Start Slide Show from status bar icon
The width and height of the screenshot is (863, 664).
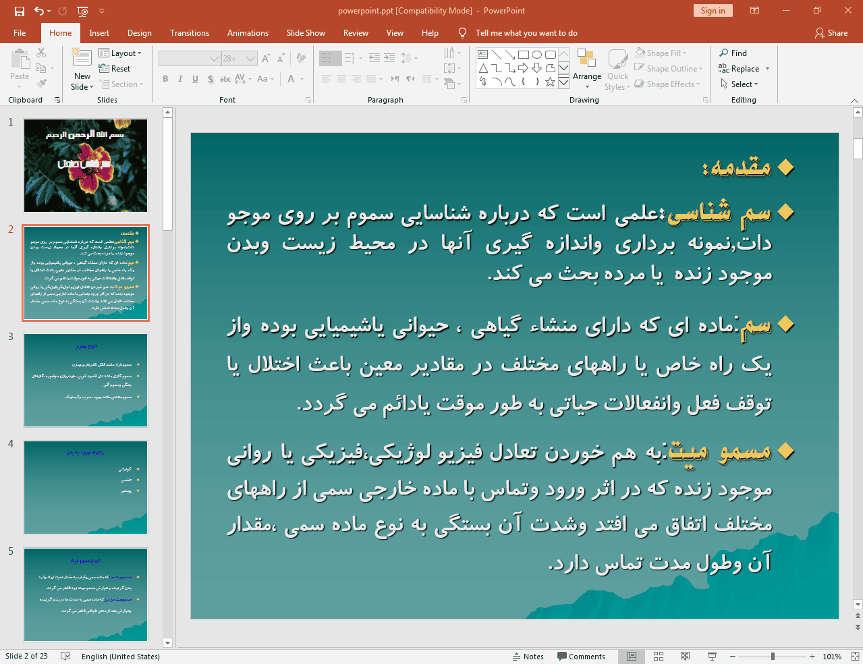pos(712,657)
